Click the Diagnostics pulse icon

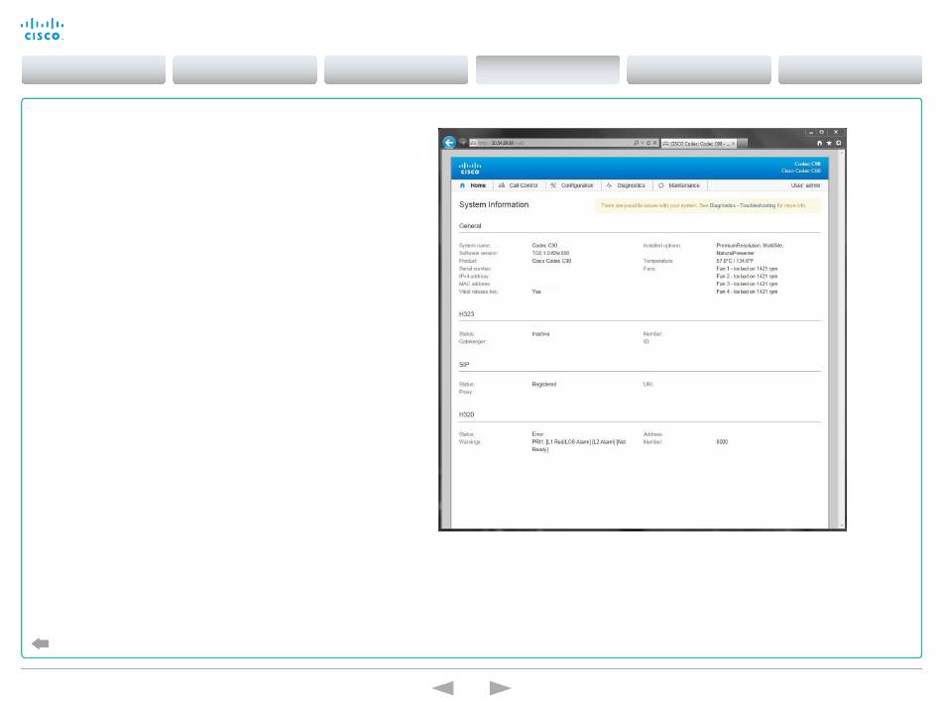(609, 185)
